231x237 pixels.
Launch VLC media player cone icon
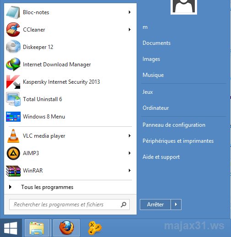click(13, 136)
